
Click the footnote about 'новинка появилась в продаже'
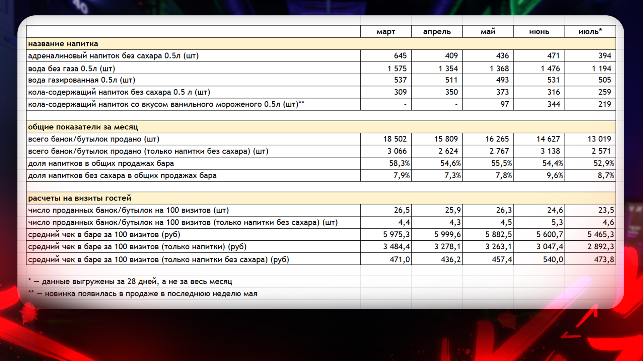143,294
